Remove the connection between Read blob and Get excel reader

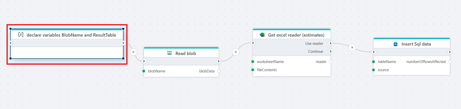(235, 52)
